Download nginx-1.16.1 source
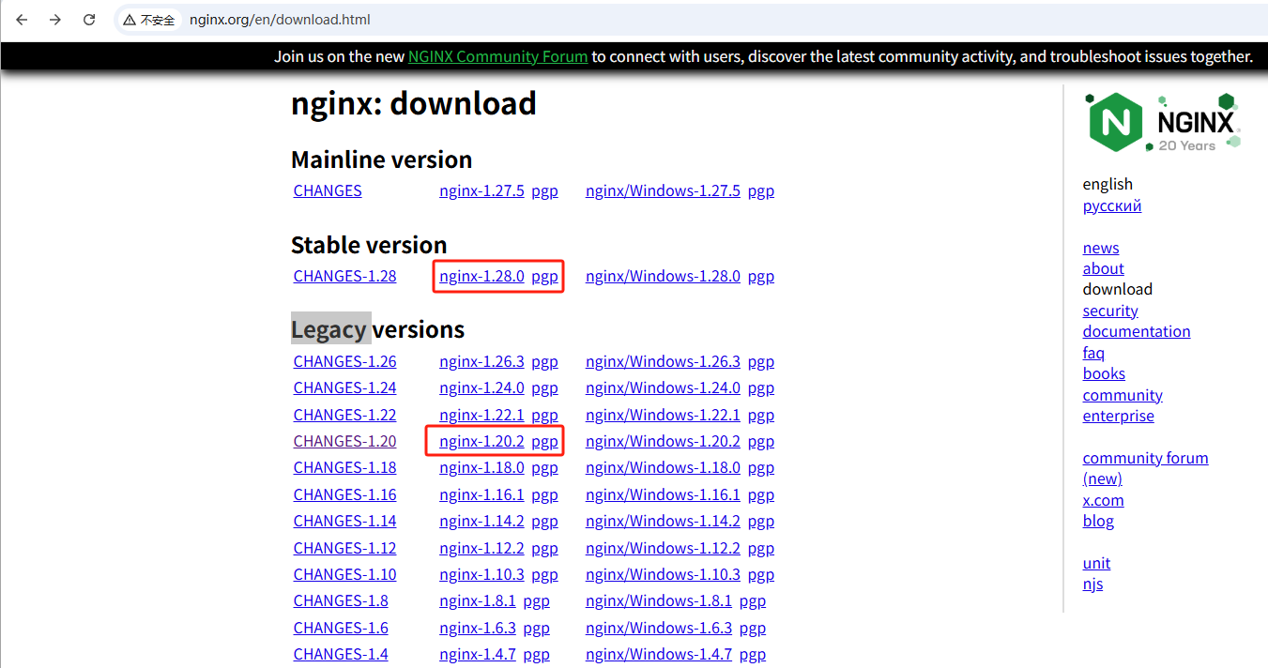 pos(481,494)
